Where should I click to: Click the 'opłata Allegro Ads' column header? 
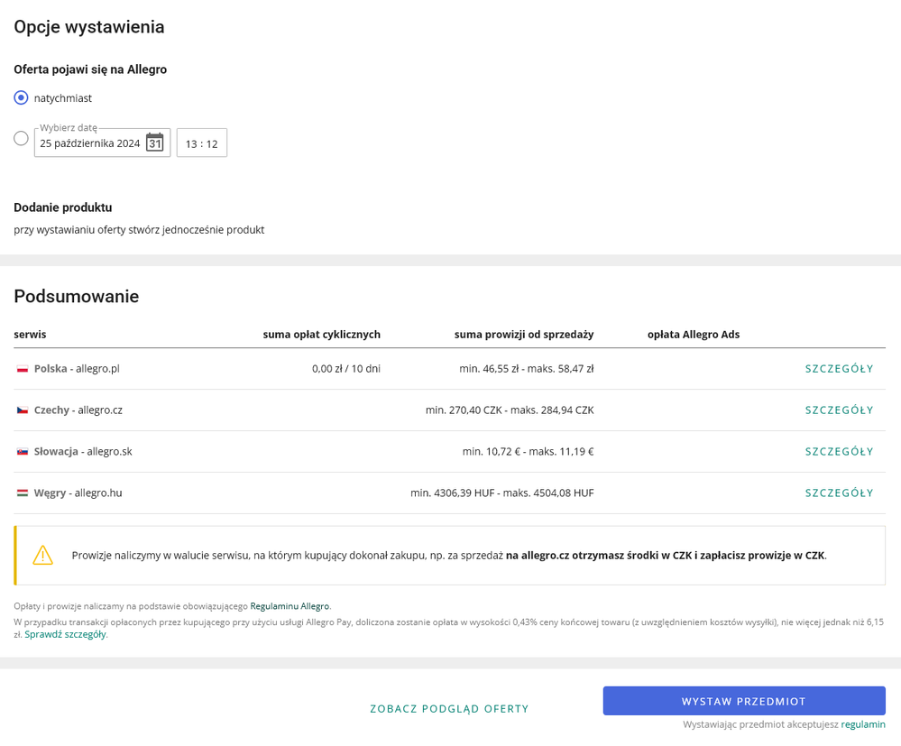coord(694,335)
